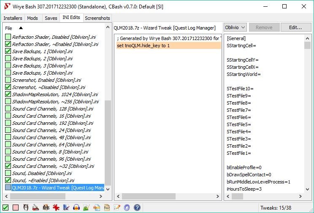Image resolution: width=314 pixels, height=213 pixels.
Task: Click ini pane vertical scrollbar thumb
Action: (x=307, y=46)
